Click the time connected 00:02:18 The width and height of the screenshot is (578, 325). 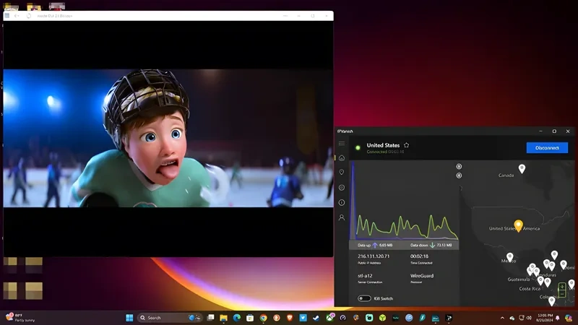click(419, 256)
